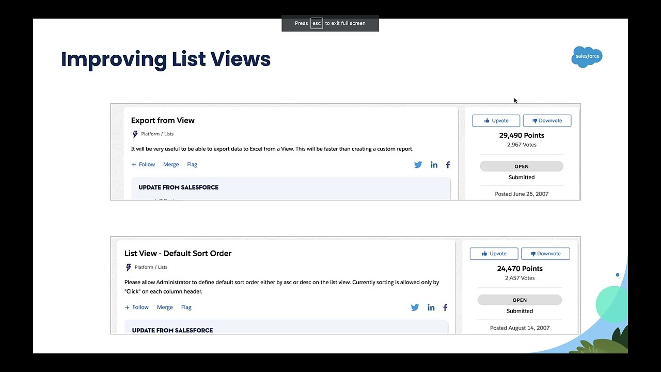Click Posted June 26, 2007 text
The image size is (661, 372).
[x=522, y=194]
